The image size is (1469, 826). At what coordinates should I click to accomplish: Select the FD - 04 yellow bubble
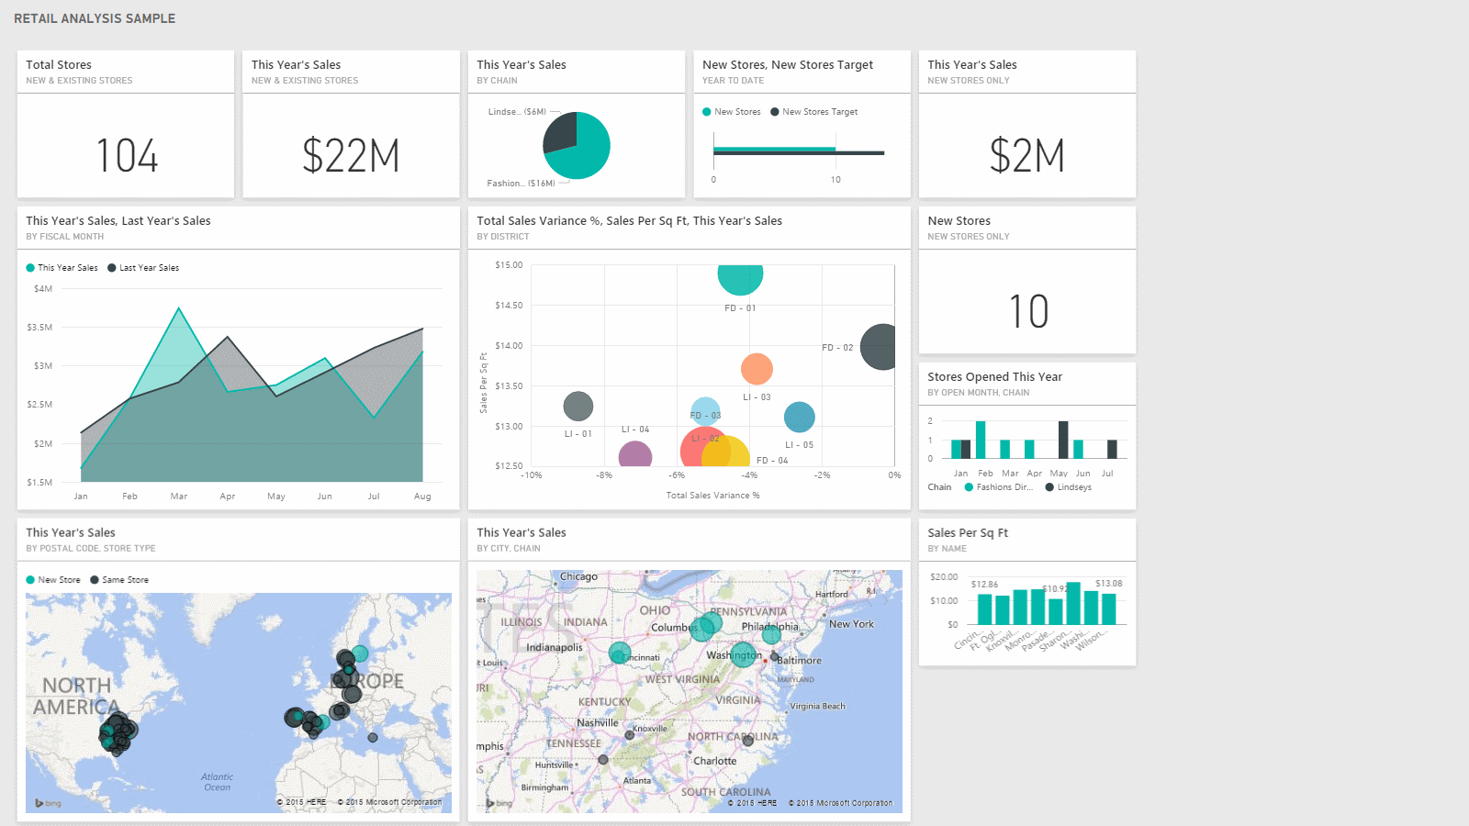pos(736,453)
